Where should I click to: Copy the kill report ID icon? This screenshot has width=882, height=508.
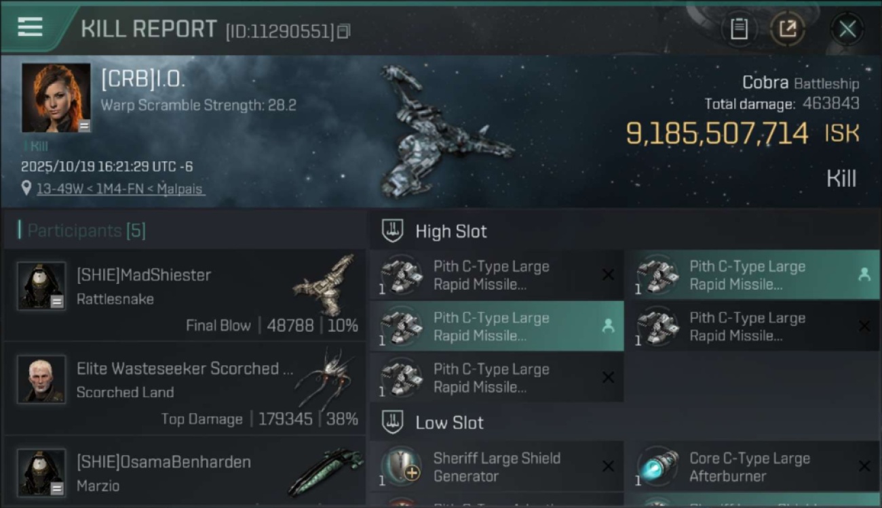point(344,31)
